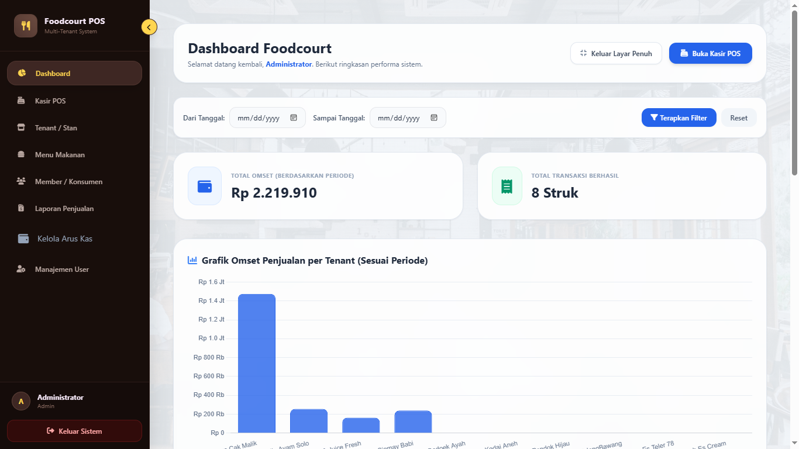Open Kasir POS from the sidebar
The image size is (799, 449).
click(74, 101)
